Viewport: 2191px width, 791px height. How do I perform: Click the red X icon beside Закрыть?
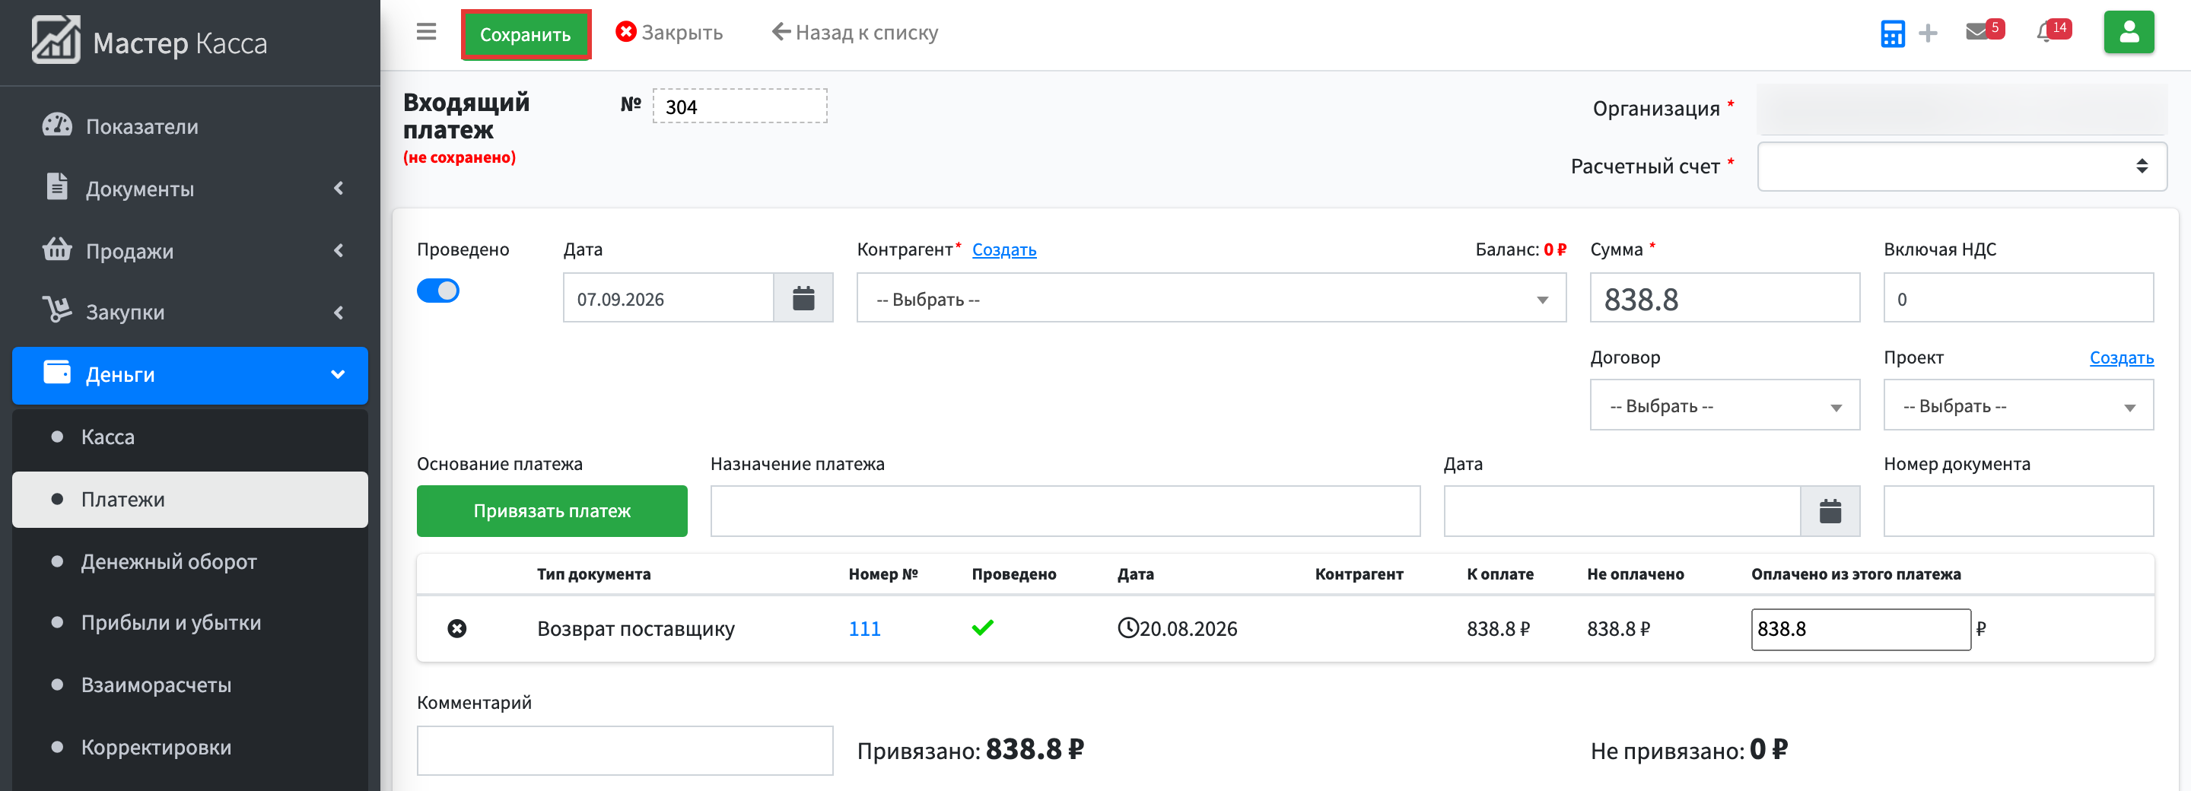[x=626, y=32]
